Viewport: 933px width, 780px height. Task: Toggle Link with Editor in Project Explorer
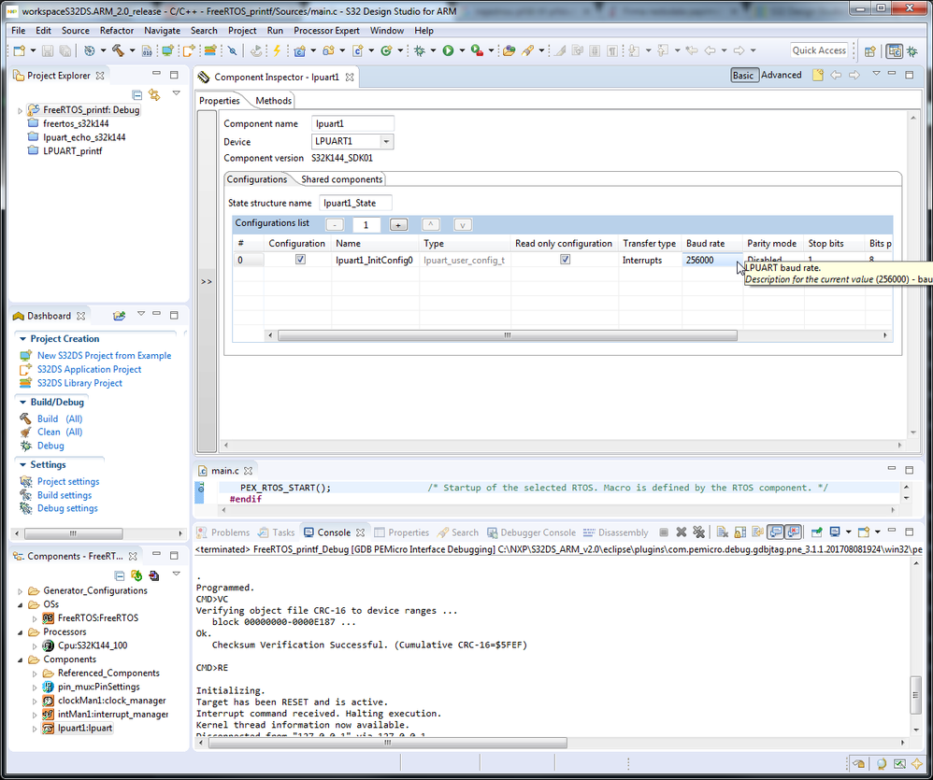coord(154,95)
